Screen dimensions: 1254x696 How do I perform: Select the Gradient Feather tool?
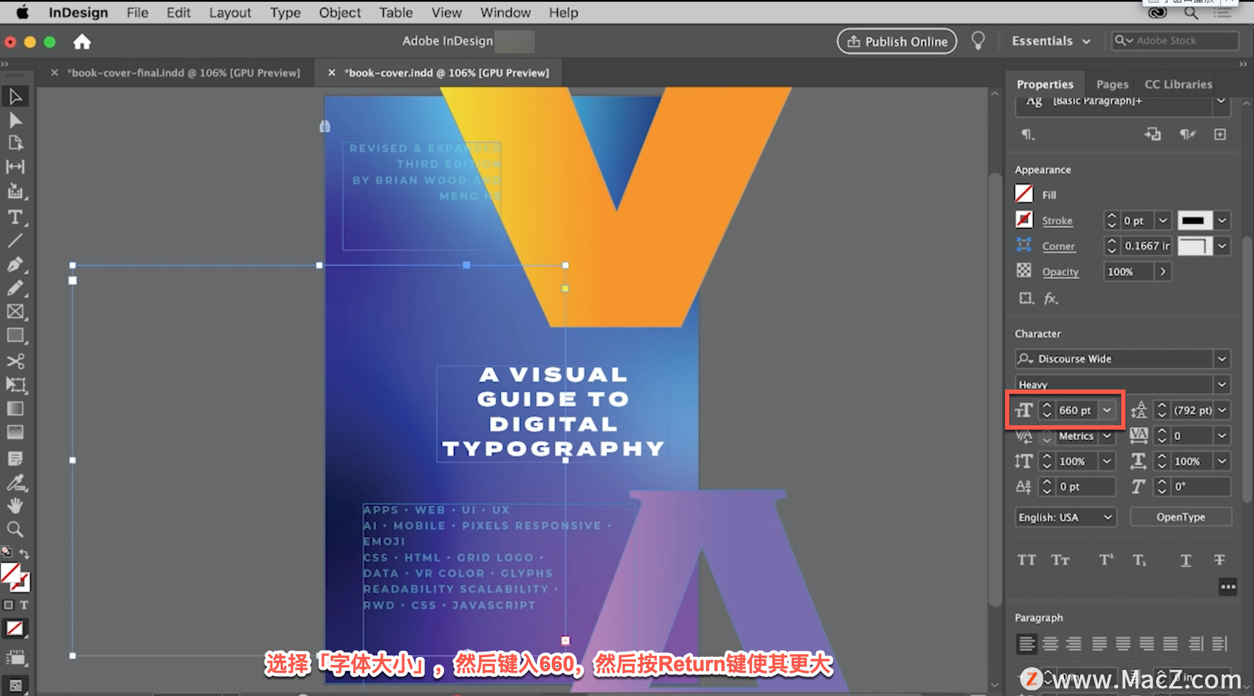[x=15, y=432]
